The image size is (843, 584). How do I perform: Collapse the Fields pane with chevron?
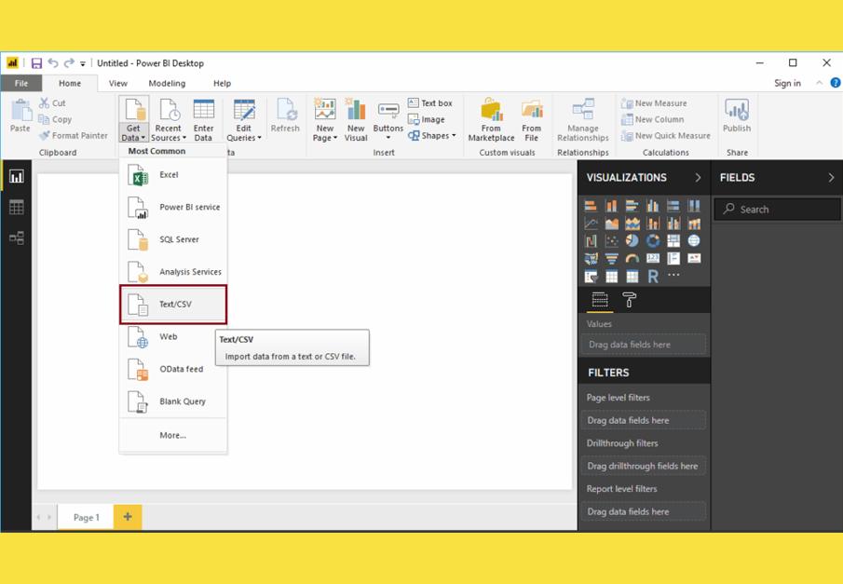click(831, 177)
